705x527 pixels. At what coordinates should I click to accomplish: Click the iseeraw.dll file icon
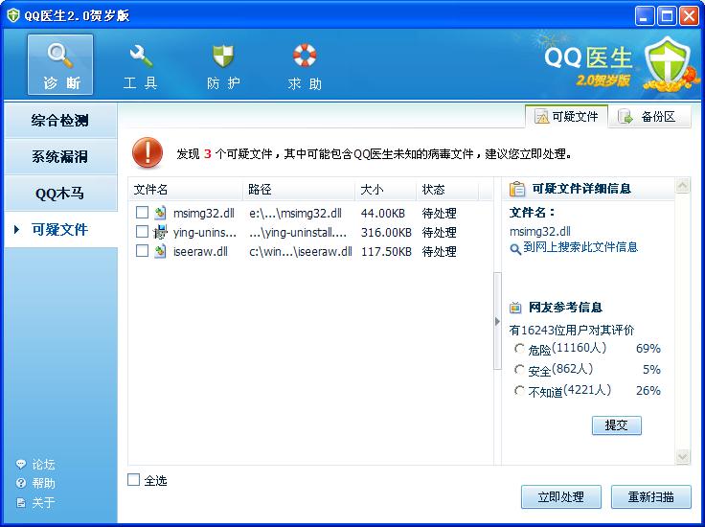pyautogui.click(x=160, y=251)
